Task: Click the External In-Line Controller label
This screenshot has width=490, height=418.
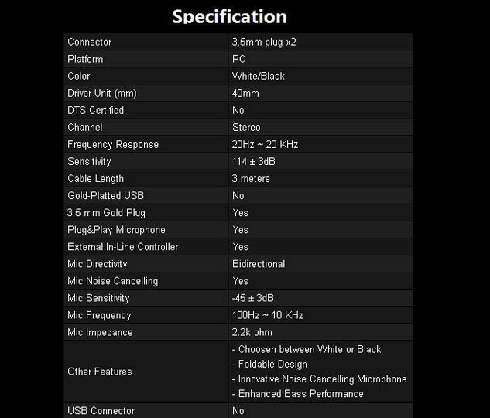Action: (123, 247)
